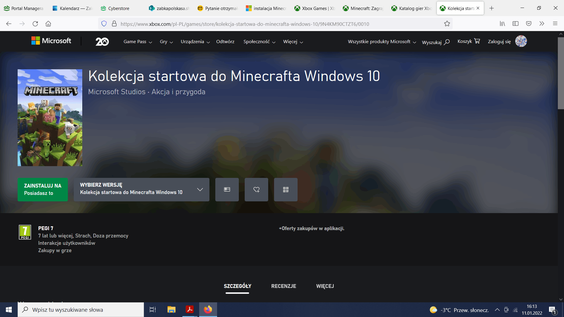Viewport: 564px width, 317px height.
Task: Switch to the instalacja Minecraft tab
Action: (x=266, y=8)
